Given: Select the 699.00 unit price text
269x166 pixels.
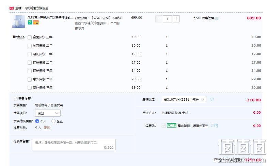Looking at the screenshot, I should point(137,18).
